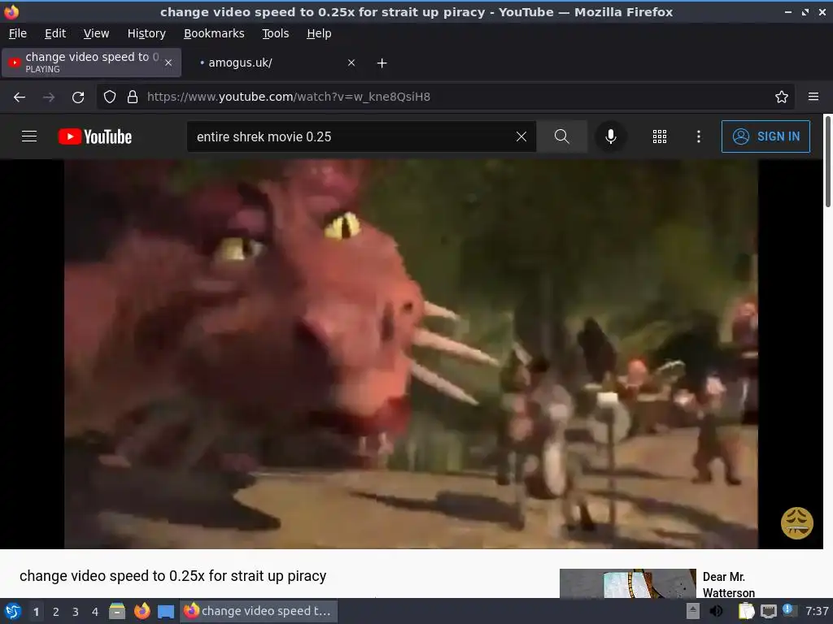Open the clipboard manager tray icon

click(x=747, y=611)
